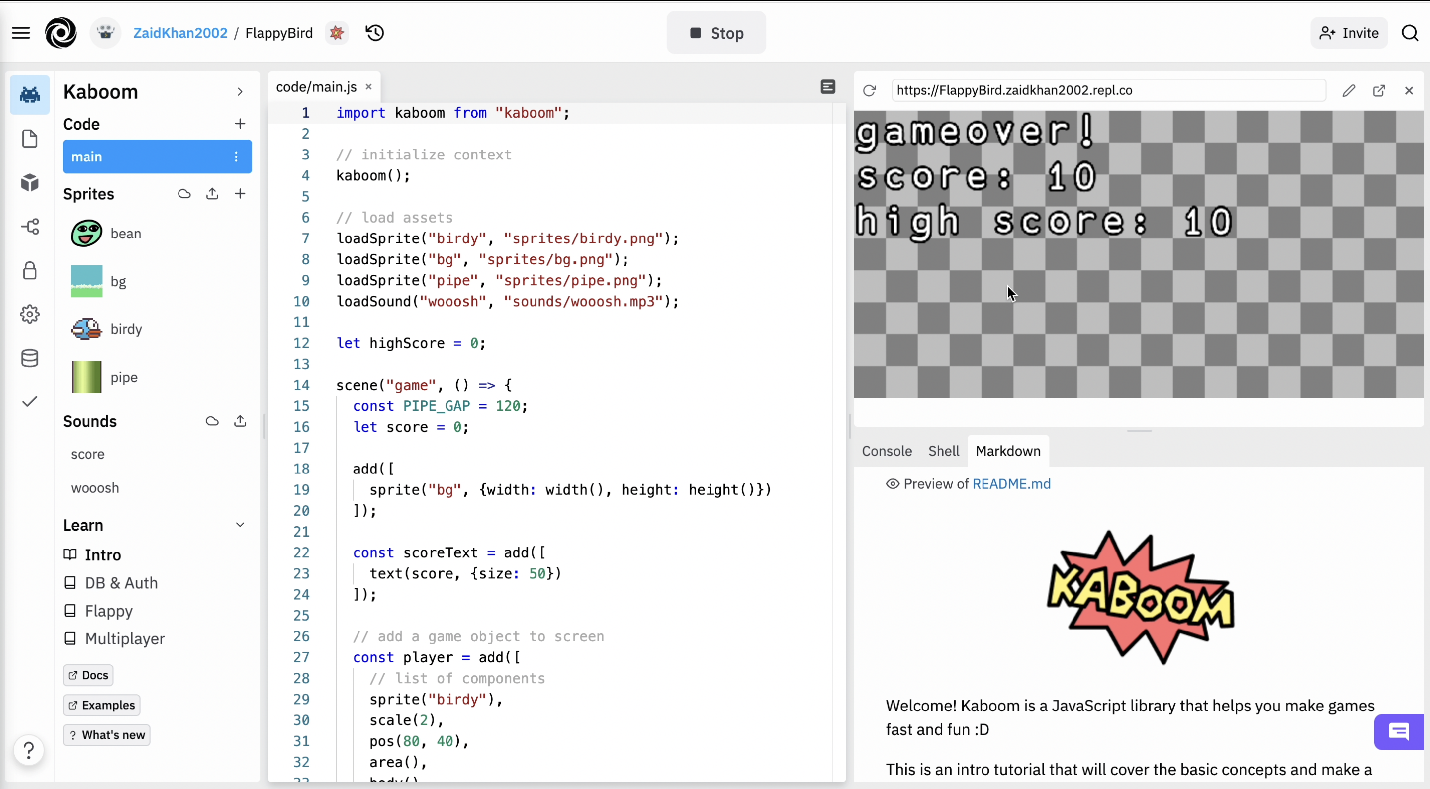
Task: Click the history clock icon
Action: (x=375, y=33)
